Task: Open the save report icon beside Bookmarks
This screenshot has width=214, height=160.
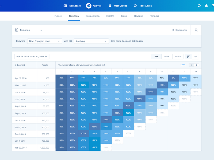Action: (196, 30)
